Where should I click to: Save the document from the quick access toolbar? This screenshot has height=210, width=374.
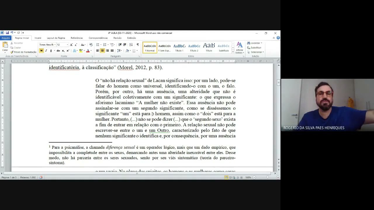click(x=7, y=33)
